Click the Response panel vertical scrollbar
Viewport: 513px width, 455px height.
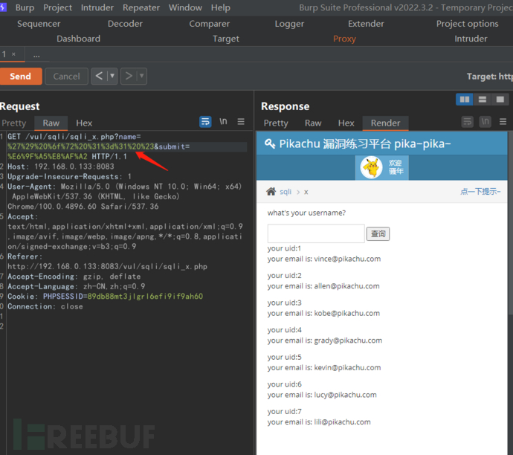510,222
